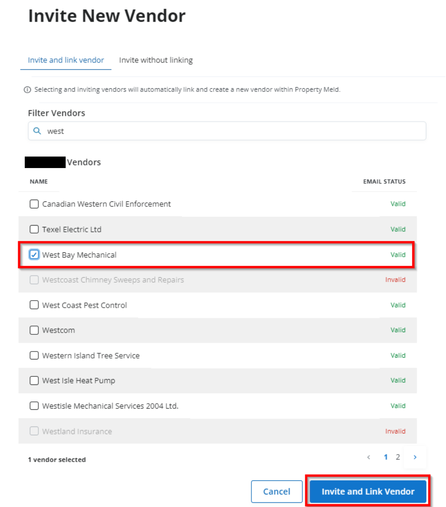Image resolution: width=446 pixels, height=507 pixels.
Task: Sort vendors by the NAME column header
Action: click(39, 182)
